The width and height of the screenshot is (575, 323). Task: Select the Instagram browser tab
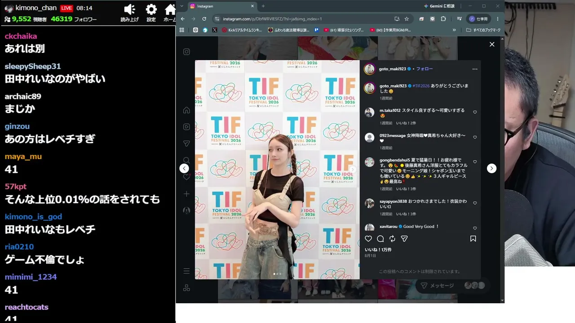[222, 6]
